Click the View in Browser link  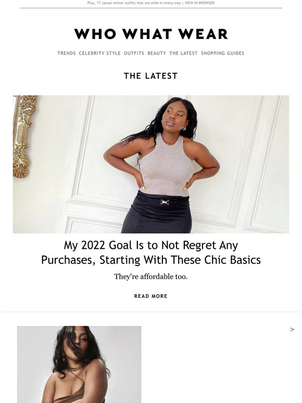click(x=200, y=3)
